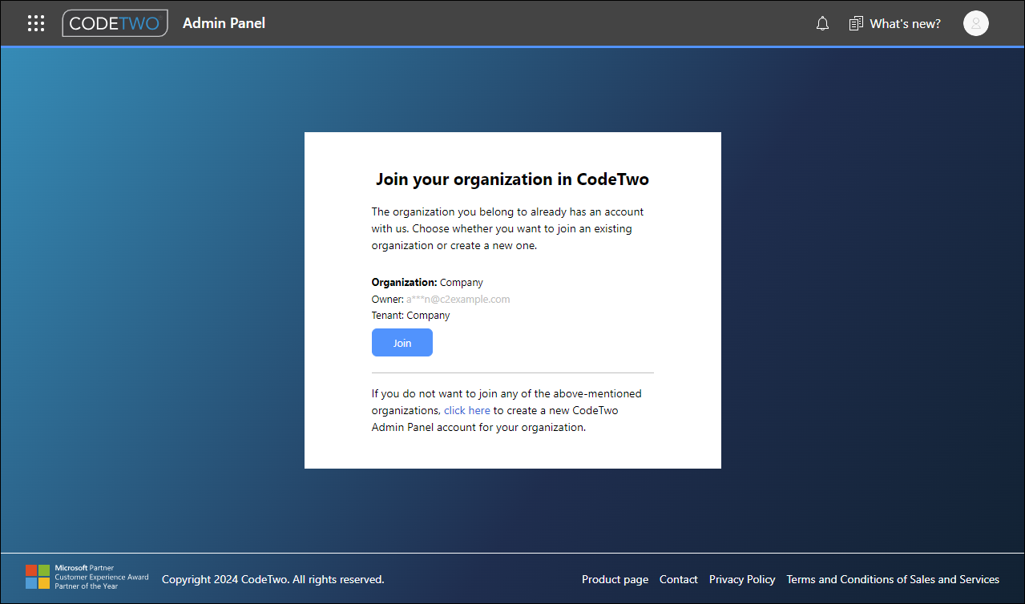Viewport: 1025px width, 604px height.
Task: Click the Organization: Company line
Action: click(427, 283)
